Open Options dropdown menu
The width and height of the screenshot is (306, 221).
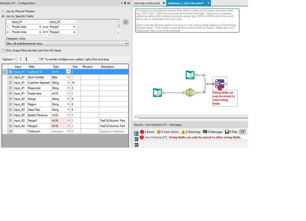[x=9, y=59]
